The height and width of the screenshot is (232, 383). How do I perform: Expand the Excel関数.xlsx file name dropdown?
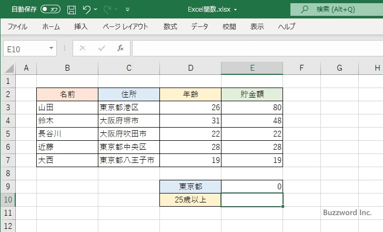235,10
